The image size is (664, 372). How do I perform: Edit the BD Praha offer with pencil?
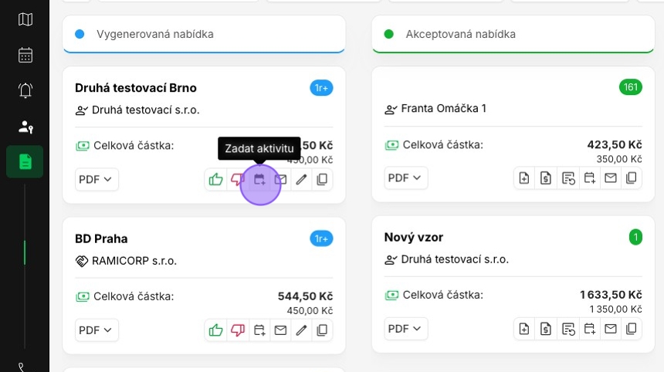click(301, 330)
